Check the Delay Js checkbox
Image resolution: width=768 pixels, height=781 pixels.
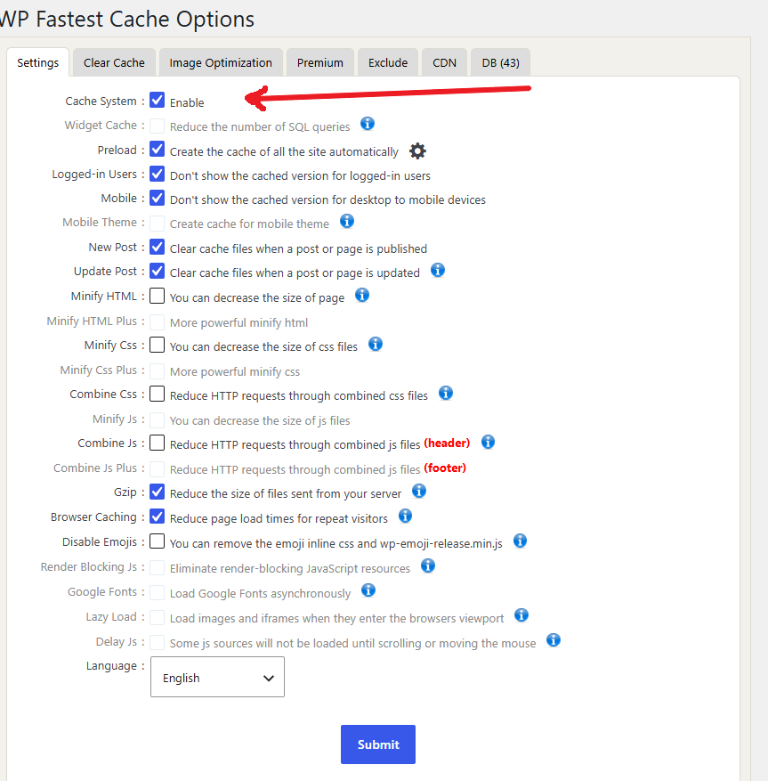click(158, 642)
